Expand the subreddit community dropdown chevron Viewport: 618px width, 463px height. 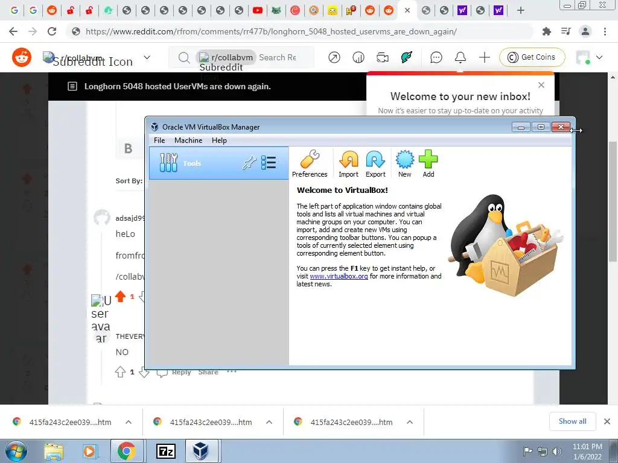pyautogui.click(x=147, y=57)
